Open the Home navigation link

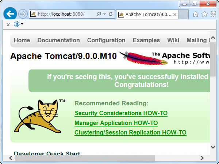tap(22, 40)
